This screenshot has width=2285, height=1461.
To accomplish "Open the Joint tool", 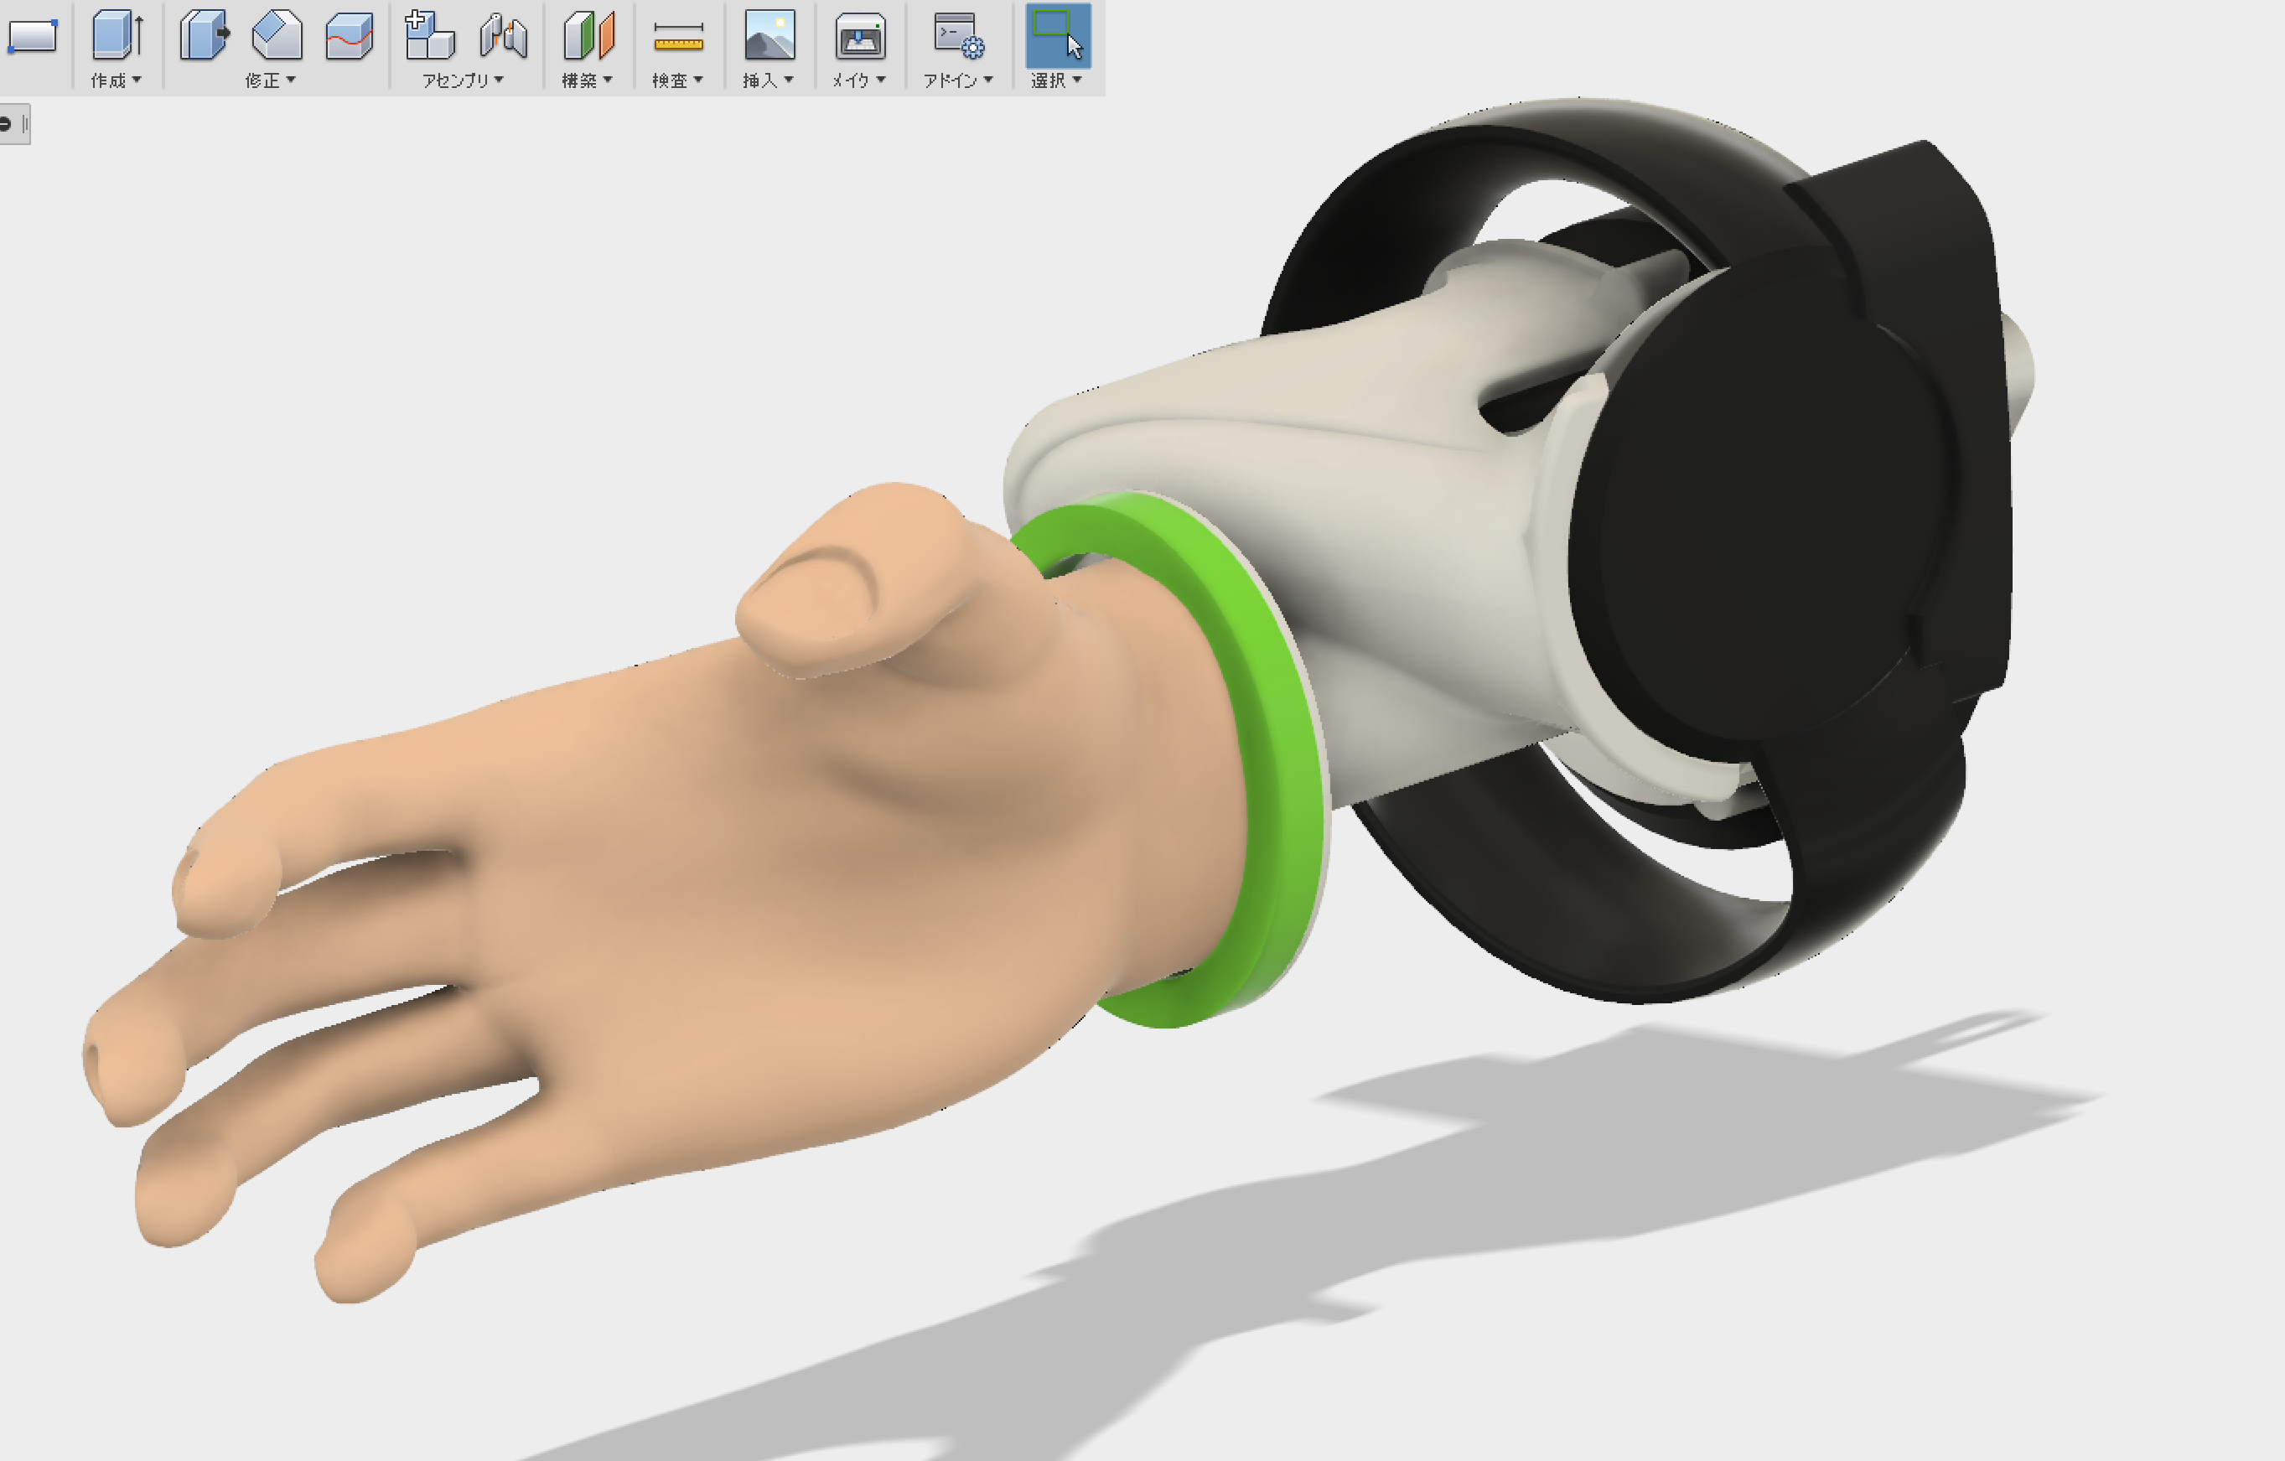I will coord(503,36).
